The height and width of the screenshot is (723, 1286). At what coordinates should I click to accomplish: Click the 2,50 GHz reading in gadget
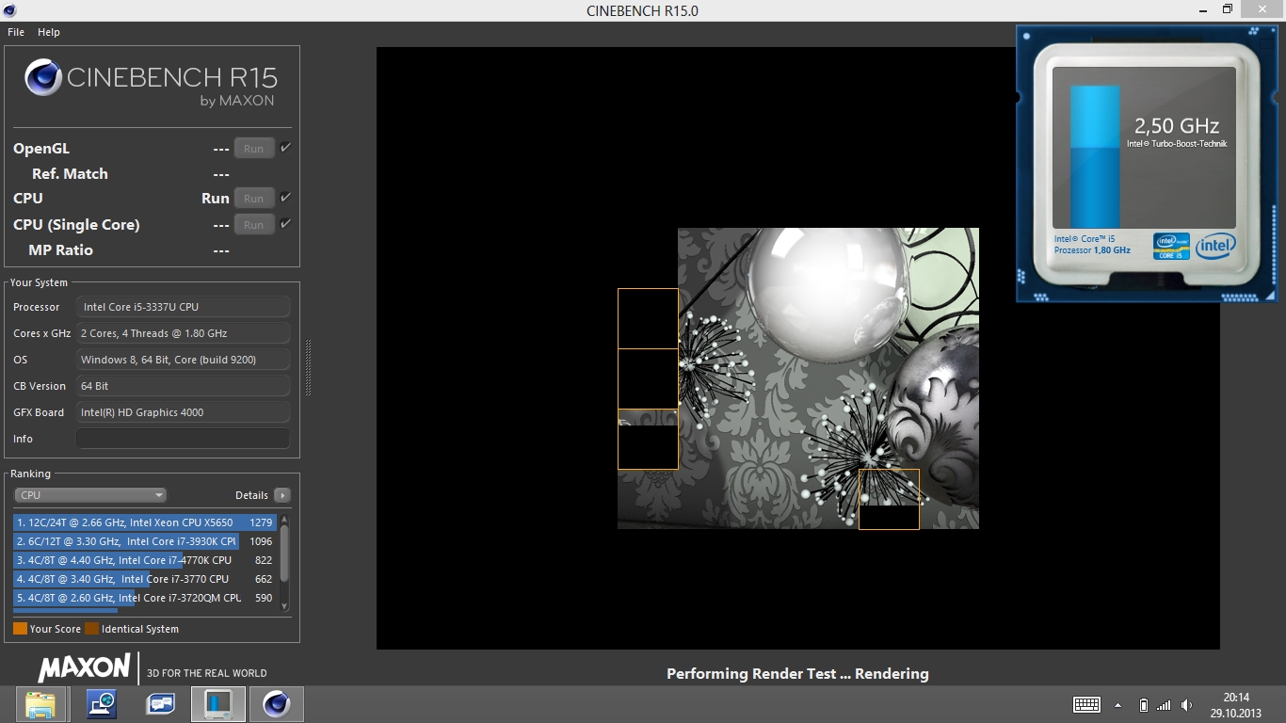pos(1177,126)
